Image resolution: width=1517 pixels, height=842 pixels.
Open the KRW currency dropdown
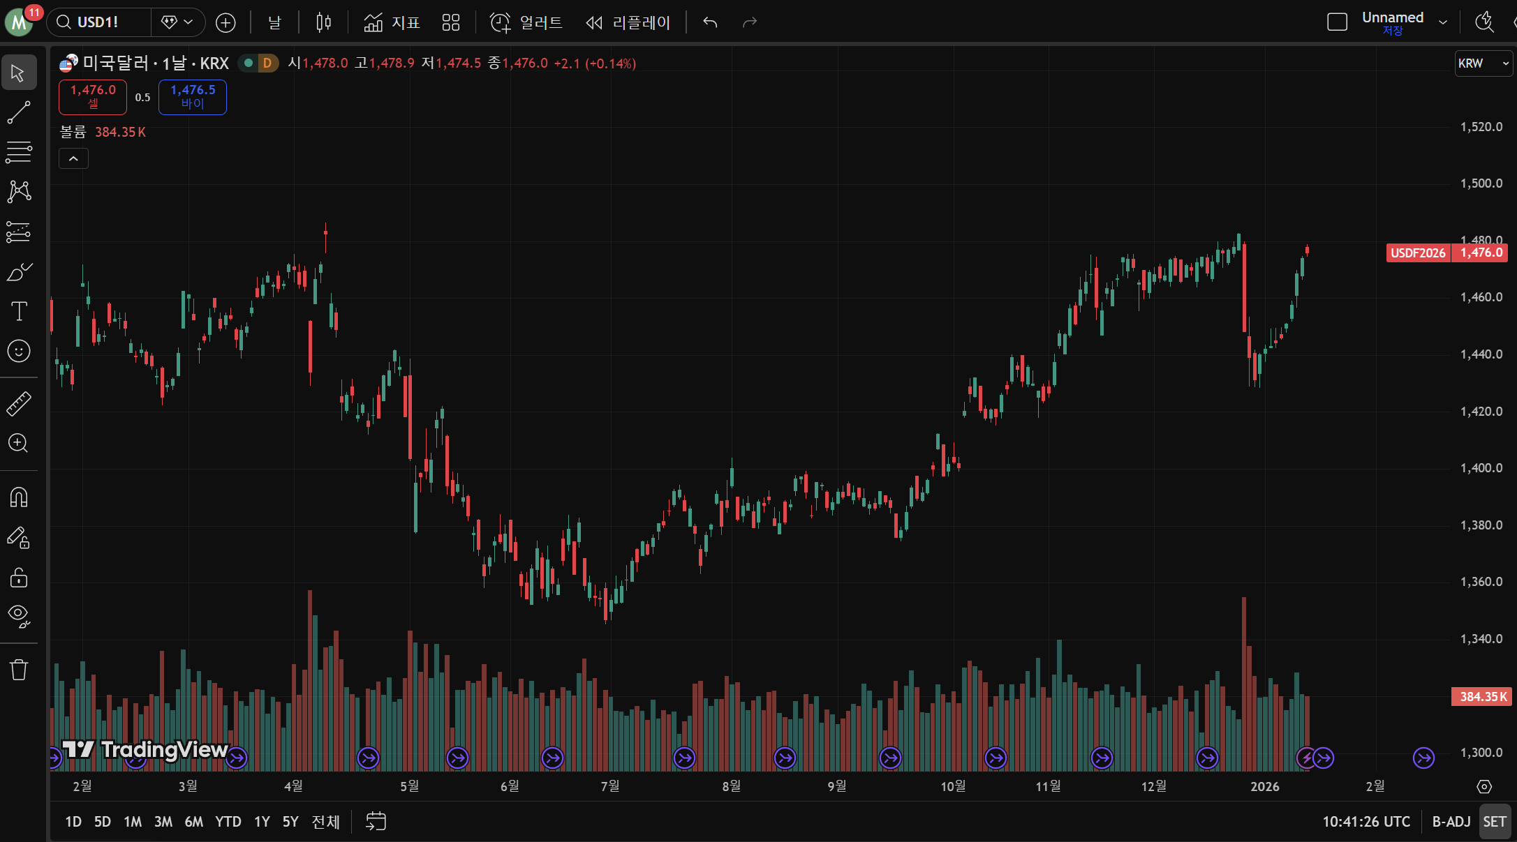pyautogui.click(x=1483, y=63)
